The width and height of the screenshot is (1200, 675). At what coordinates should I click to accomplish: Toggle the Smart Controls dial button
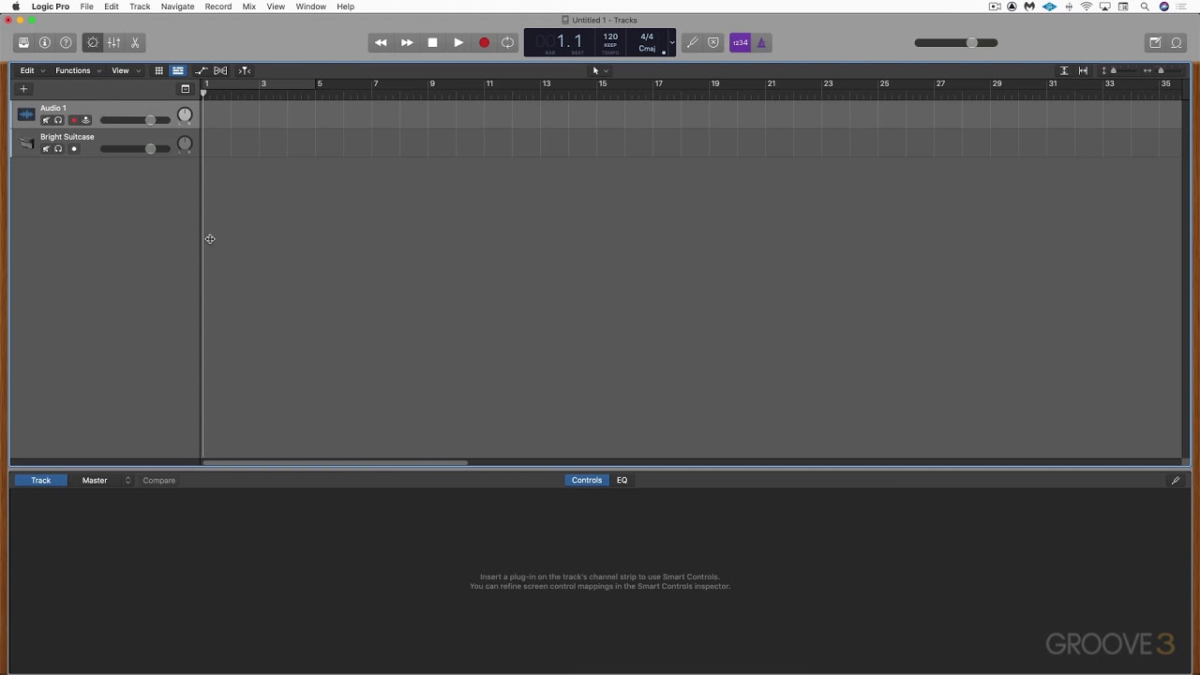click(x=93, y=42)
